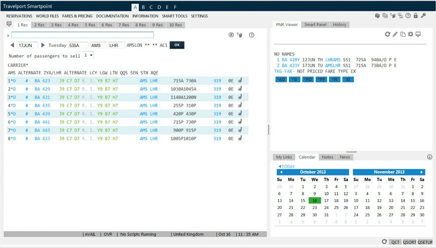Click the 17JUN date field

[28, 45]
